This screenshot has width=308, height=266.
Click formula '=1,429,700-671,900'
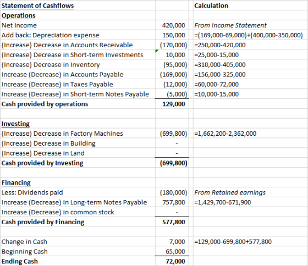(223, 202)
